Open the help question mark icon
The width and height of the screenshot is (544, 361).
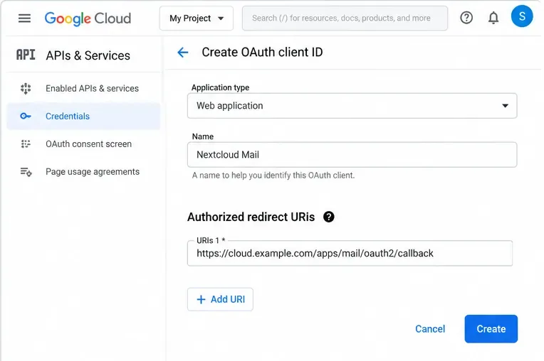pyautogui.click(x=466, y=18)
